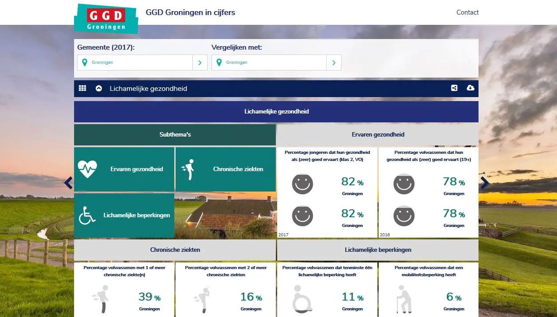Click title of 2 of meer chronische ziekten card
557x317 pixels.
coord(226,271)
